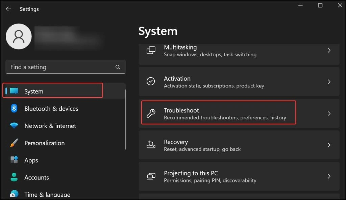This screenshot has height=200, width=346.
Task: Expand the Activation chevron arrow
Action: pyautogui.click(x=329, y=81)
